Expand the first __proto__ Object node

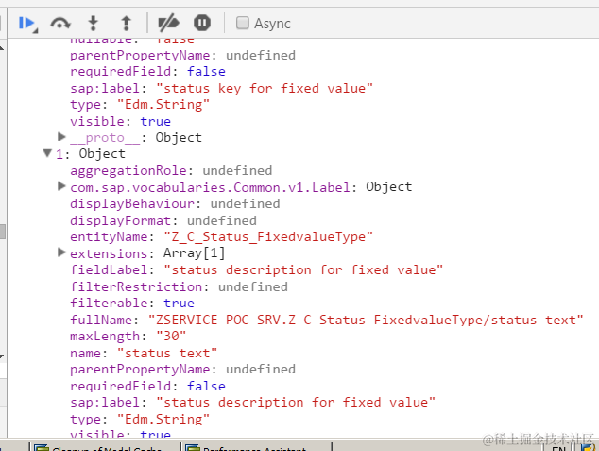click(61, 136)
